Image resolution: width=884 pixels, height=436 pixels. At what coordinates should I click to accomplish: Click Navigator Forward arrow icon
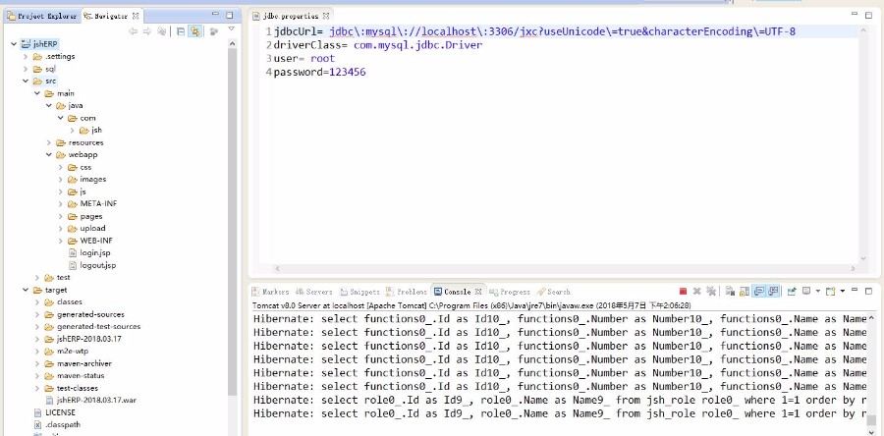click(x=147, y=31)
